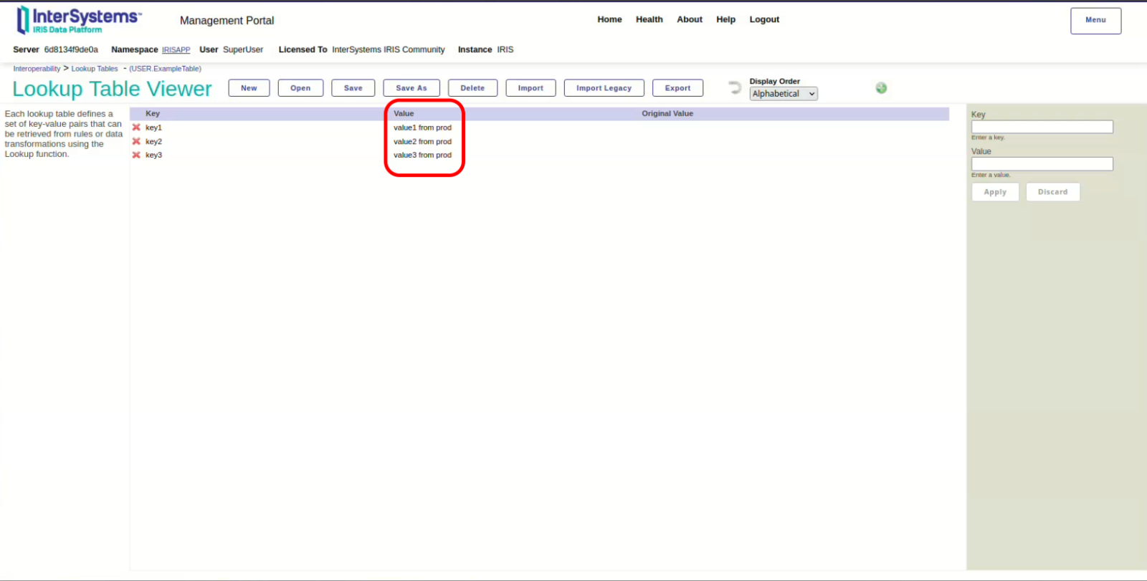The image size is (1147, 581).
Task: Delete the key1 row using red X
Action: (136, 128)
